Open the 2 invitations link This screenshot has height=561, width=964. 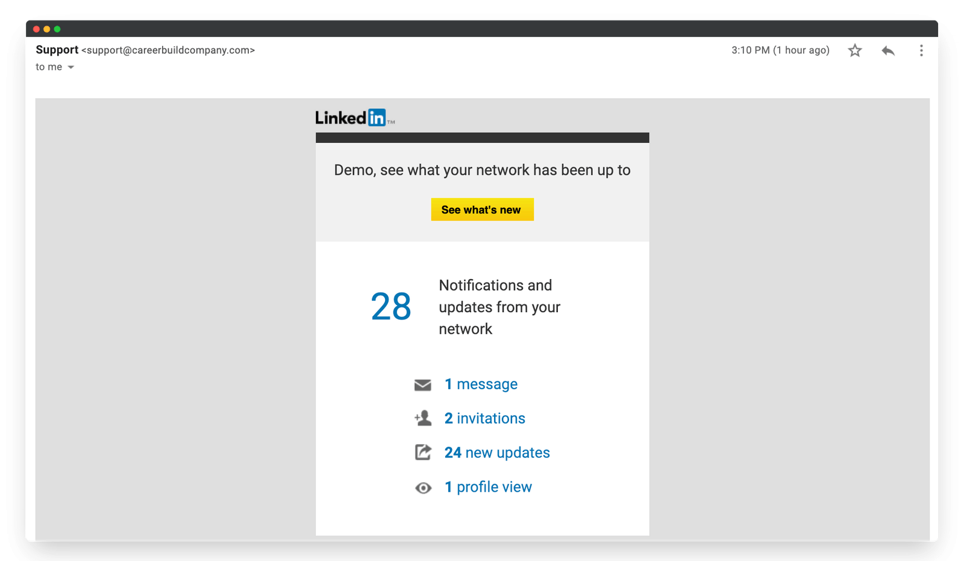pos(484,418)
